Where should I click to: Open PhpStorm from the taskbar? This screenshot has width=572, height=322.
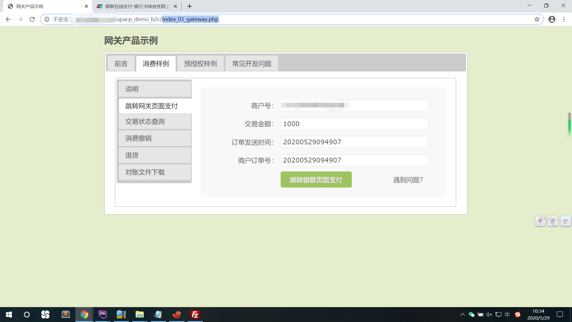click(x=103, y=315)
